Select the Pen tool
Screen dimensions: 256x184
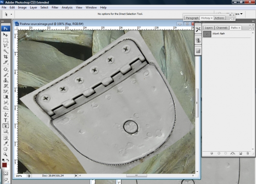6,115
